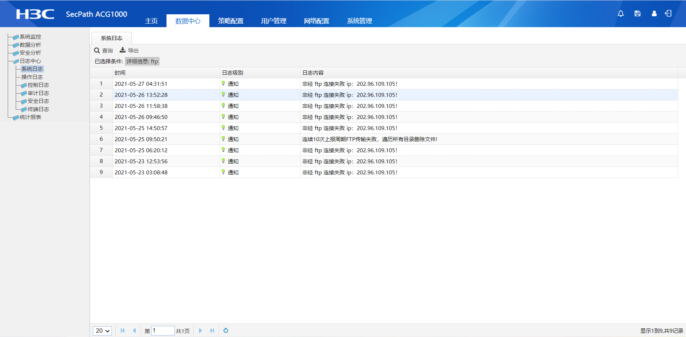Open the 主页 top menu

point(151,21)
